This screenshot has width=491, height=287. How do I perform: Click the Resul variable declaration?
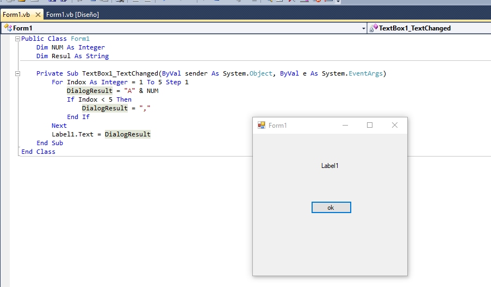point(61,56)
